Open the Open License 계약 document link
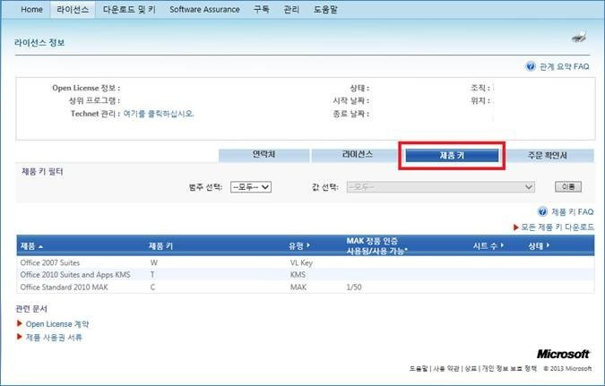Image resolution: width=605 pixels, height=386 pixels. pos(57,324)
